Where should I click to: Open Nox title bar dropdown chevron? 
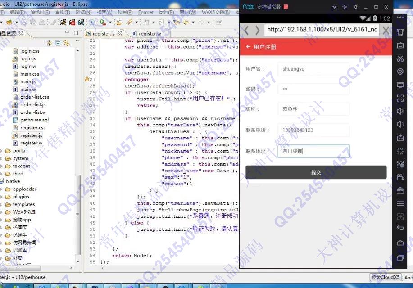[335, 7]
